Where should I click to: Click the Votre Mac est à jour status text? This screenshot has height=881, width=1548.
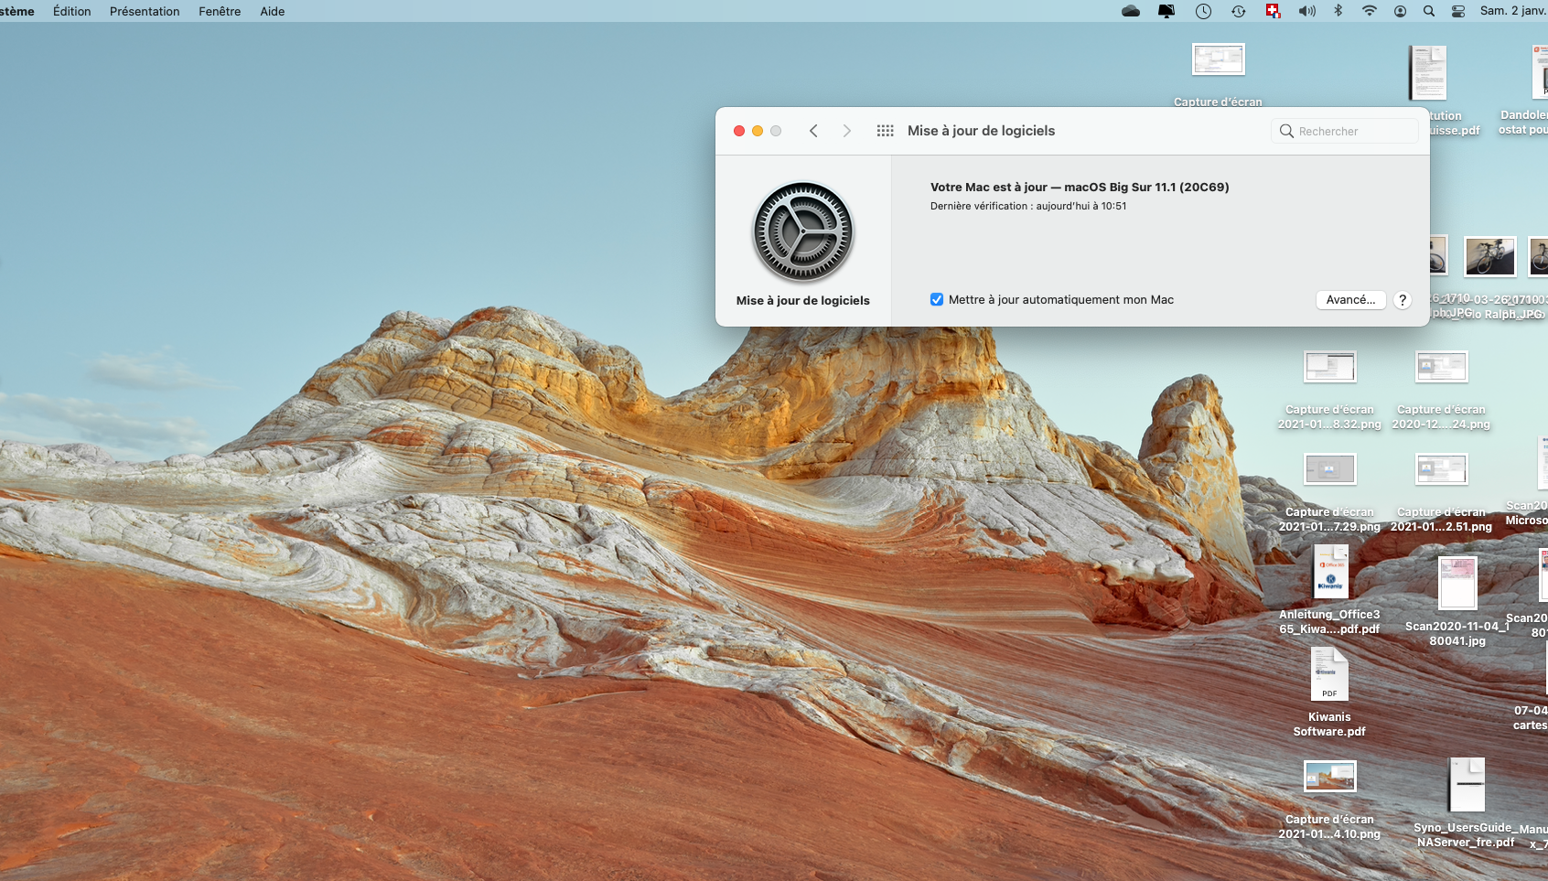[x=1080, y=187]
